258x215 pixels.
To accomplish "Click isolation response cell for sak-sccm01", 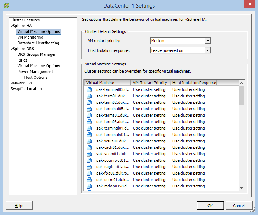I will [188, 180].
